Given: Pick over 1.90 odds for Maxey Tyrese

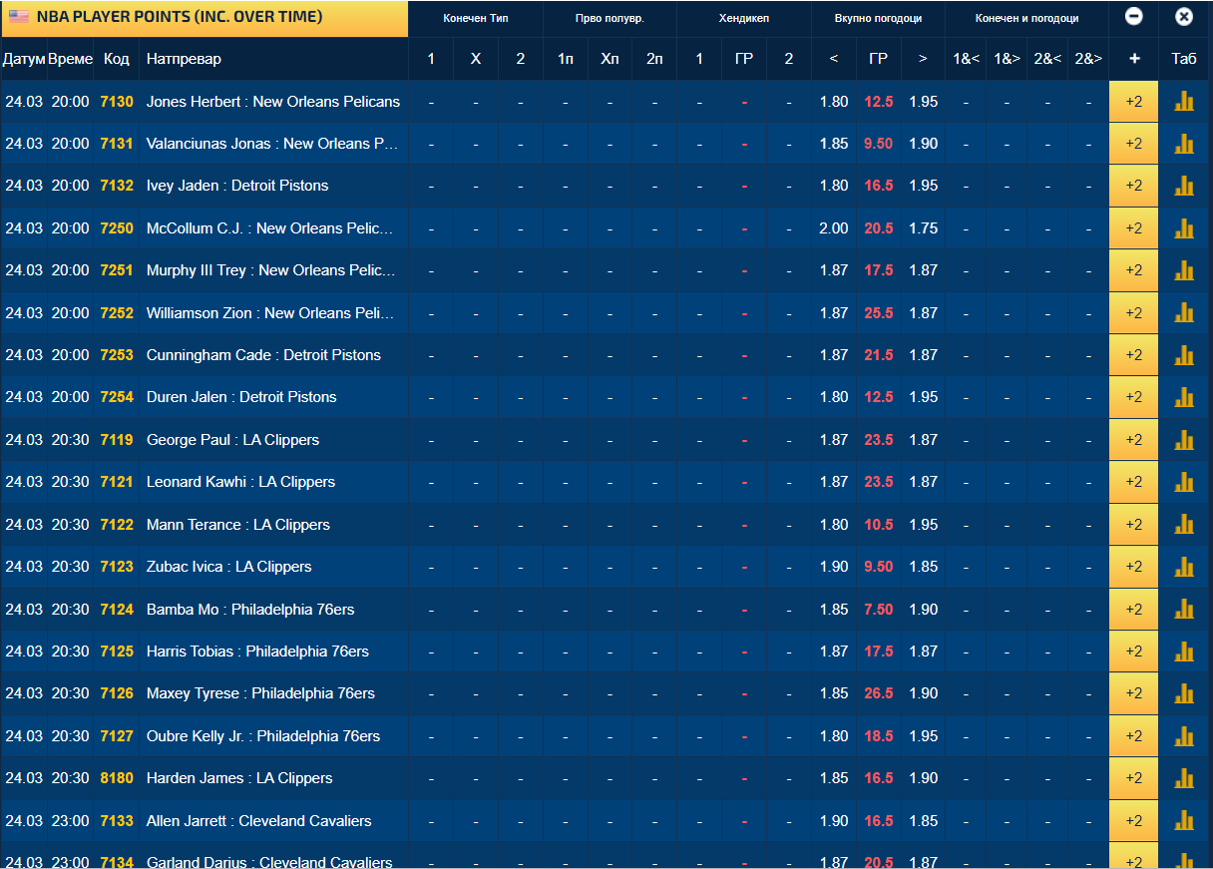Looking at the screenshot, I should [x=923, y=693].
